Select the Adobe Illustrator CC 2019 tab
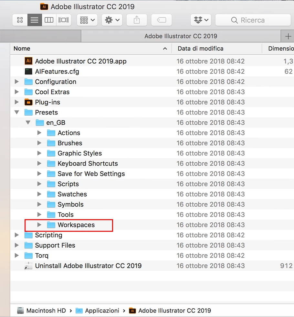Viewport: 294px width, 317px height. (181, 36)
